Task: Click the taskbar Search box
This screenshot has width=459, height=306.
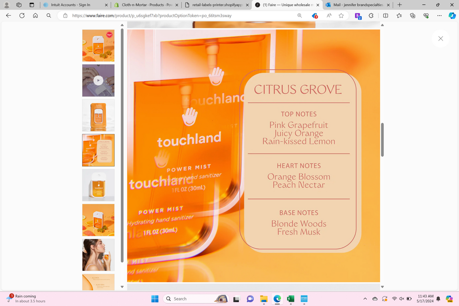Action: pyautogui.click(x=197, y=298)
